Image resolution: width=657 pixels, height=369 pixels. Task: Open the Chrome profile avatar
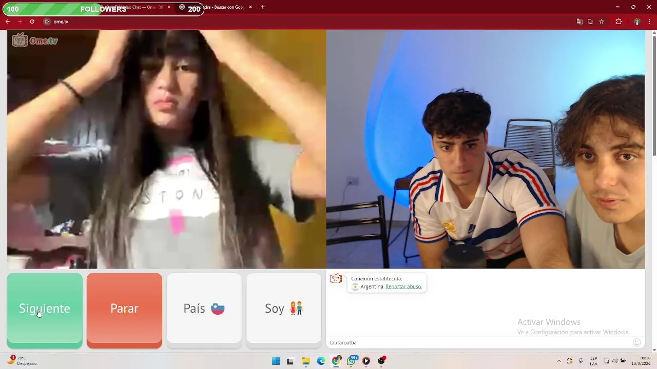tap(637, 22)
